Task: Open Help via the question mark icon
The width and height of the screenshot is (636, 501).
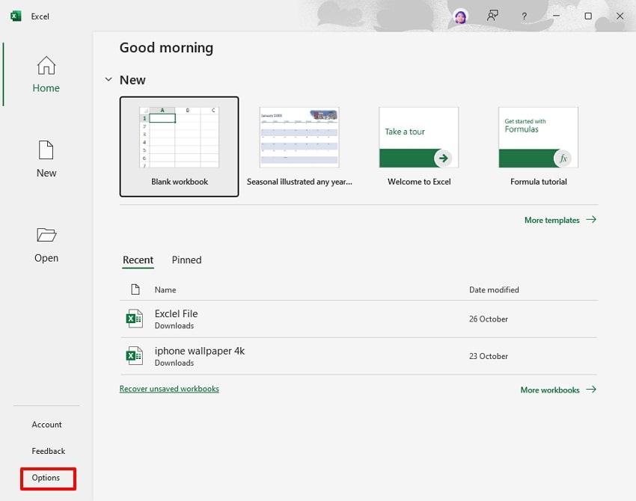Action: pyautogui.click(x=524, y=16)
